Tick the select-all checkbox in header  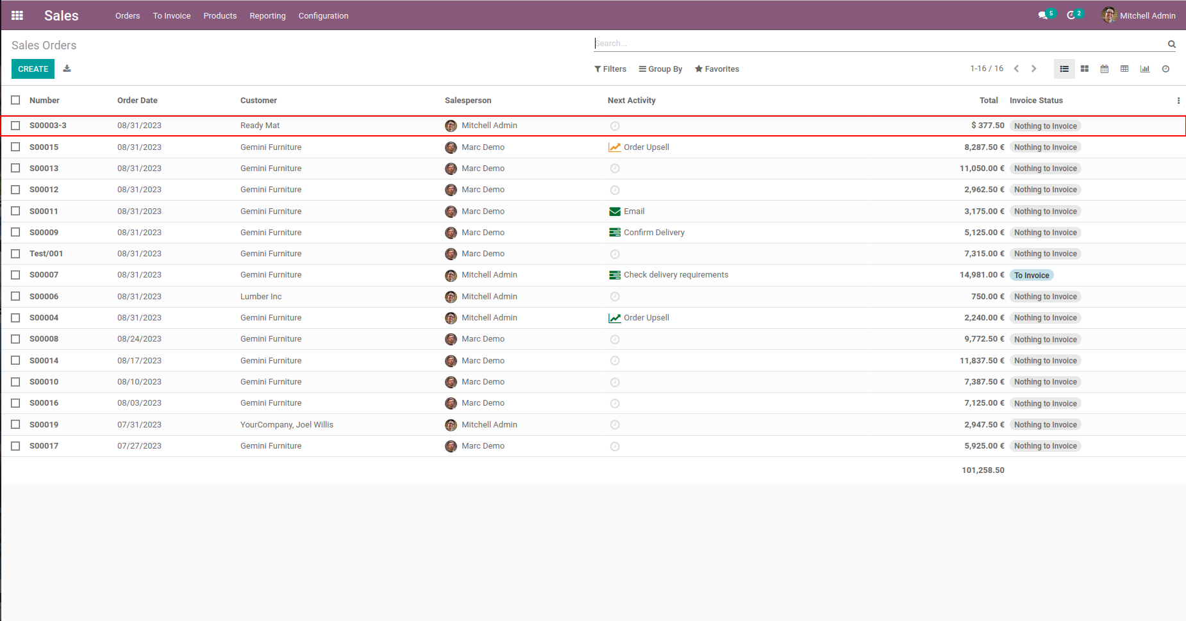click(x=15, y=100)
